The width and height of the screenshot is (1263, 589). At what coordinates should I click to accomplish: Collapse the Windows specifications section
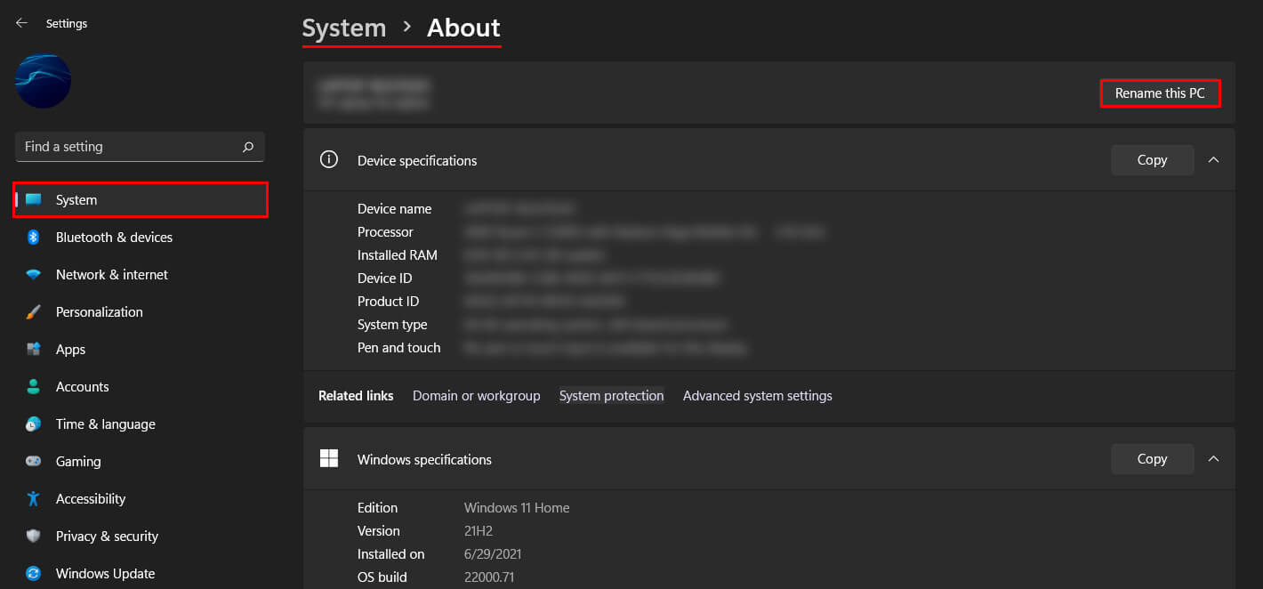click(1213, 459)
